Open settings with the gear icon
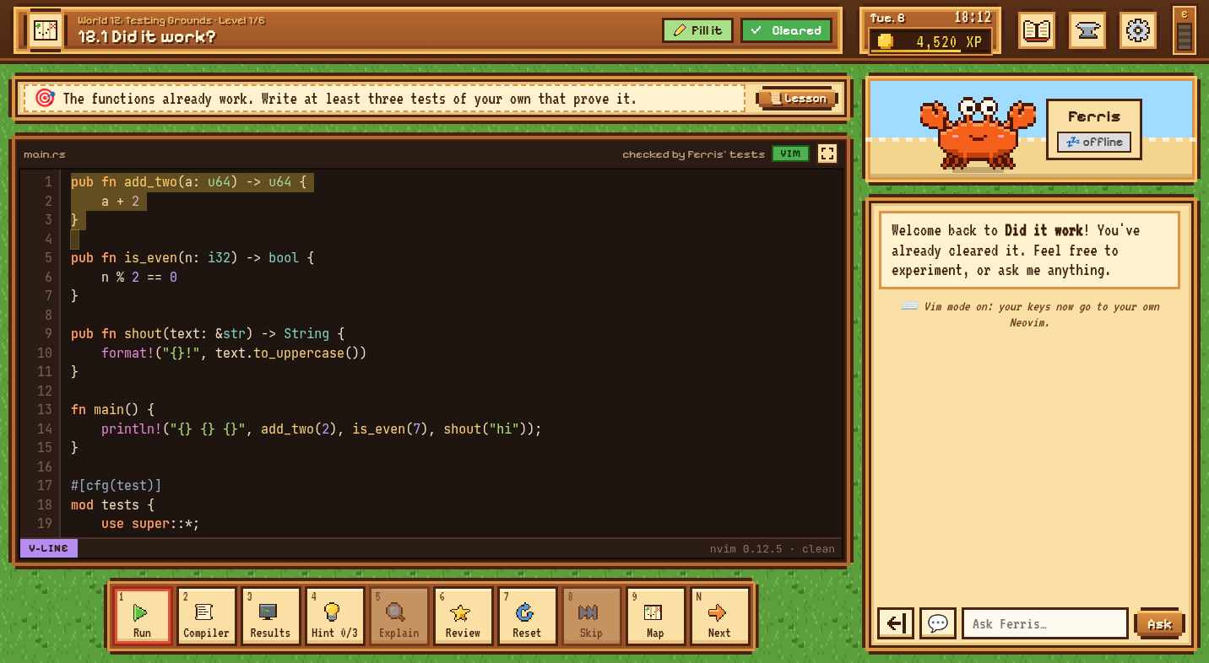The width and height of the screenshot is (1209, 663). tap(1138, 30)
